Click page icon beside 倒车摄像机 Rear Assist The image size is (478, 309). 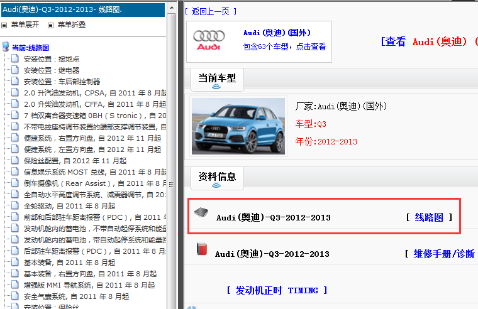click(x=15, y=183)
